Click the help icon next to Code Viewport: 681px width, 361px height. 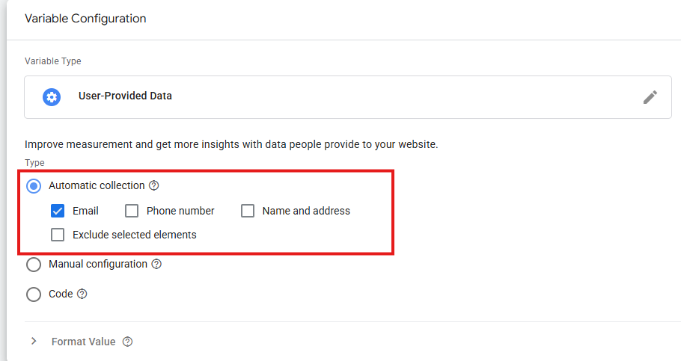tap(82, 294)
